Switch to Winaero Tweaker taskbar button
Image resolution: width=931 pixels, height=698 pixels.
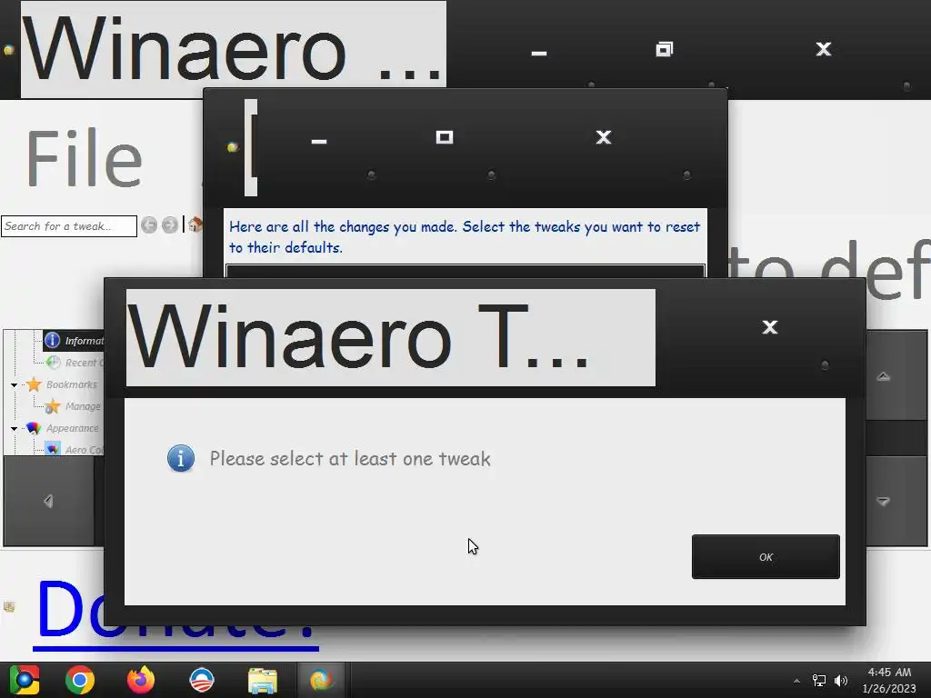click(321, 680)
